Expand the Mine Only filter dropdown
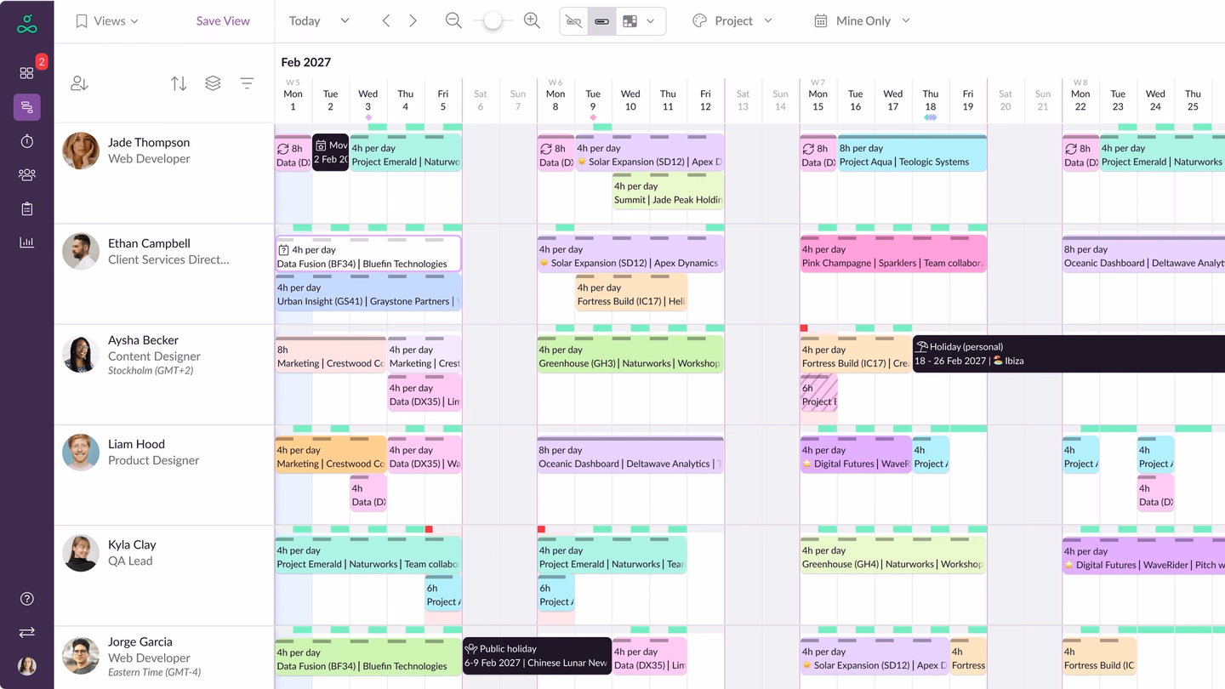1225x689 pixels. coord(861,20)
